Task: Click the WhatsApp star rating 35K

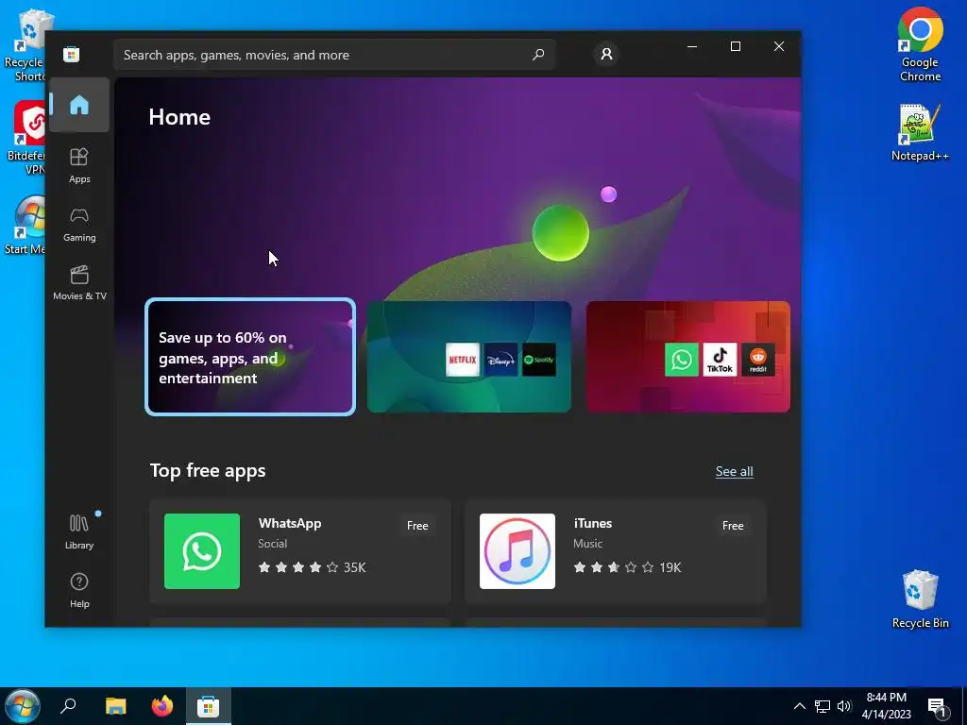Action: click(x=312, y=567)
